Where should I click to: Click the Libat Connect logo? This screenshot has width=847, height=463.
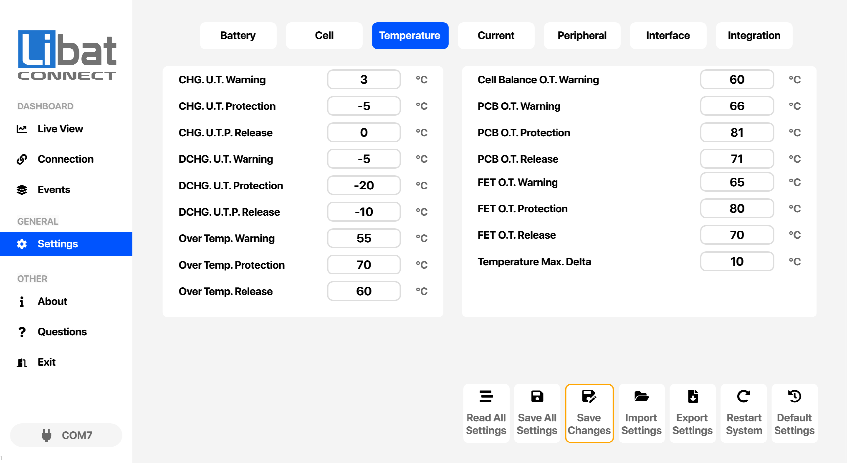67,55
